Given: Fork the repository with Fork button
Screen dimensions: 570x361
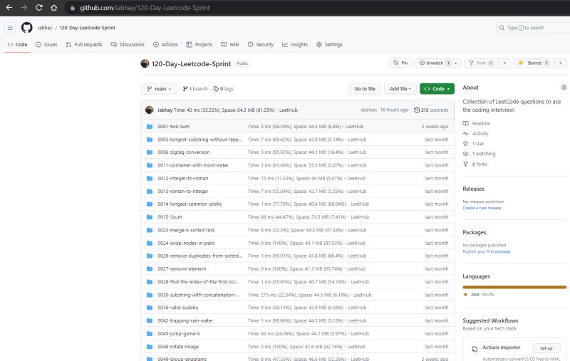Looking at the screenshot, I should [x=482, y=63].
